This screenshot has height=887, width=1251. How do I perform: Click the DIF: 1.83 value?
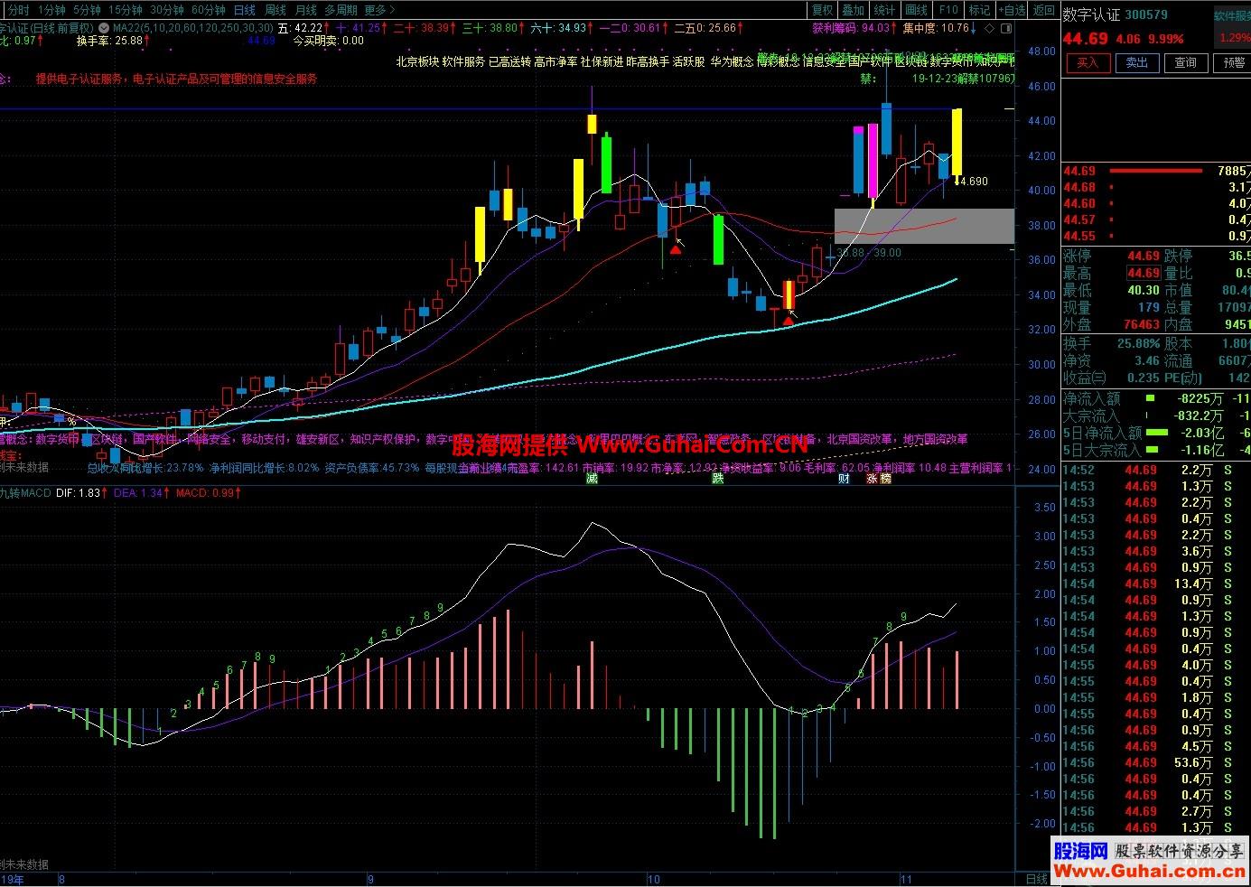point(79,493)
